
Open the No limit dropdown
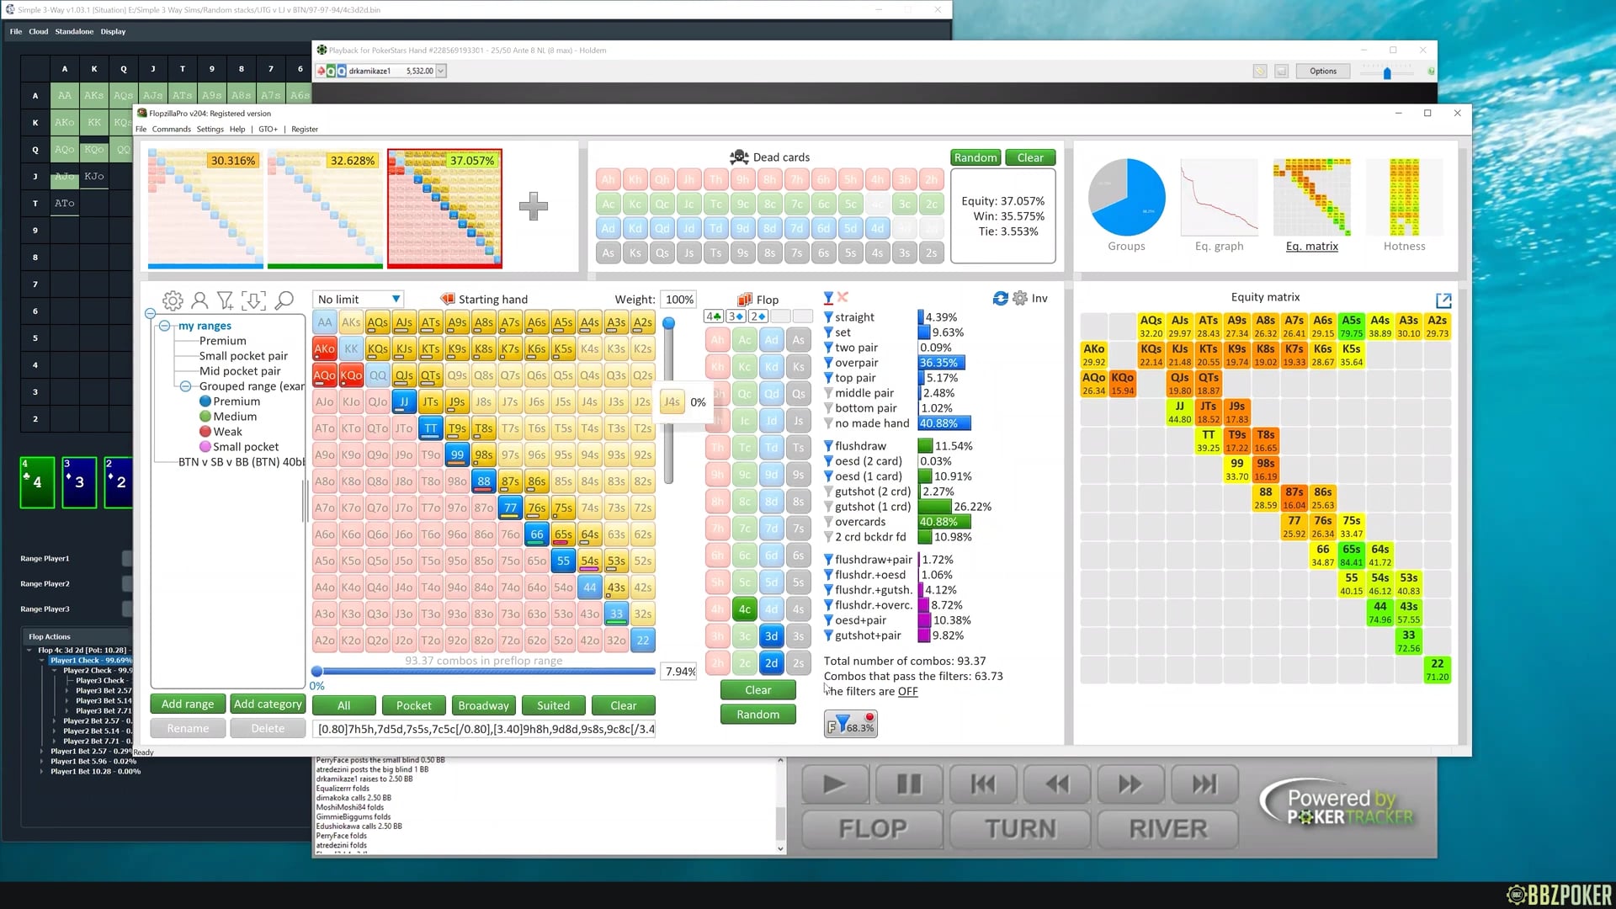tap(359, 299)
